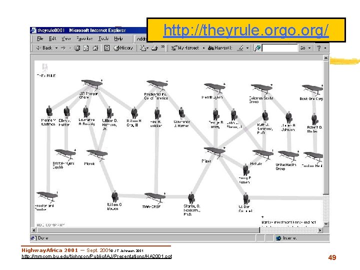Select the J.P. Morgan Chase board table

point(91,84)
